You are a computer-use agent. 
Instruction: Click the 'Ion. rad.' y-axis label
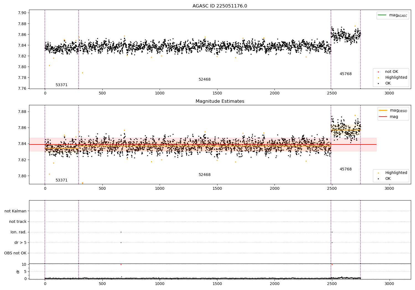point(19,232)
